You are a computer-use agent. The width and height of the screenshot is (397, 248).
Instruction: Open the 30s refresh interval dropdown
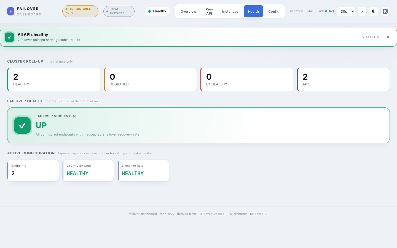[346, 11]
